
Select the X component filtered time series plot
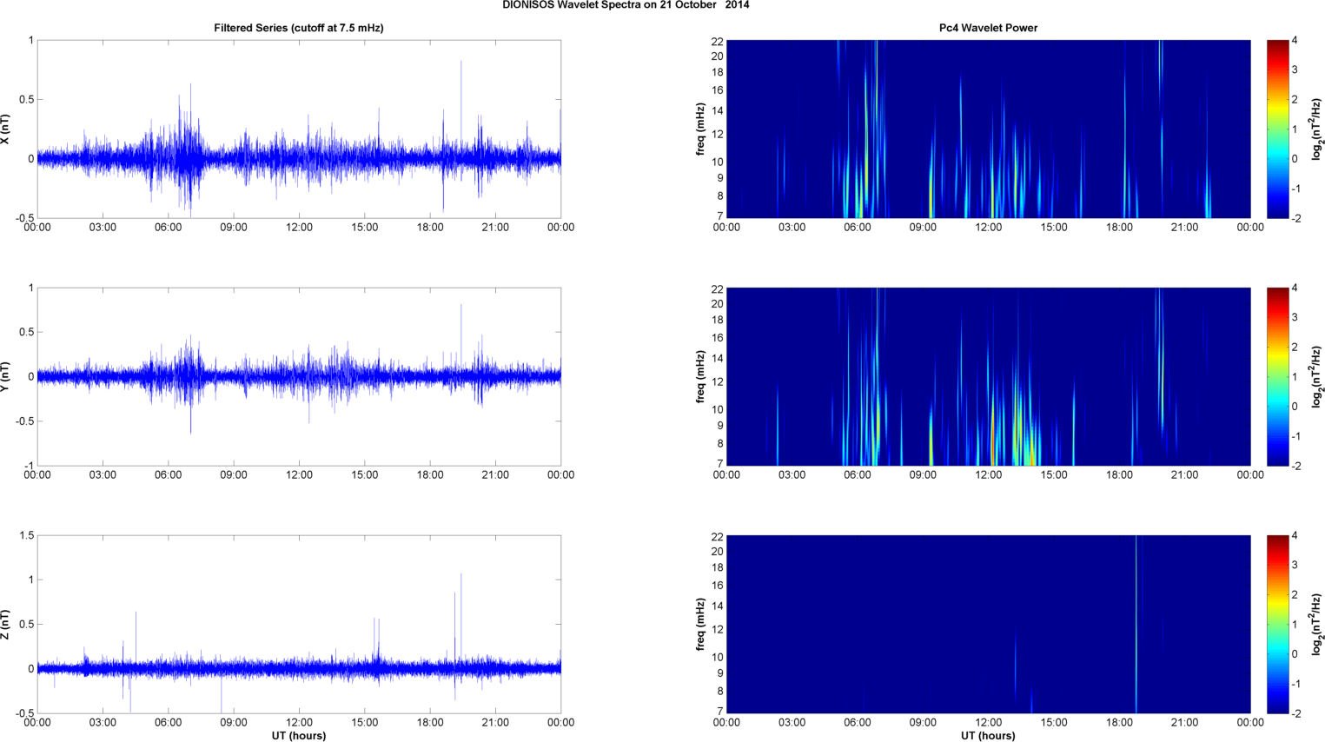299,129
